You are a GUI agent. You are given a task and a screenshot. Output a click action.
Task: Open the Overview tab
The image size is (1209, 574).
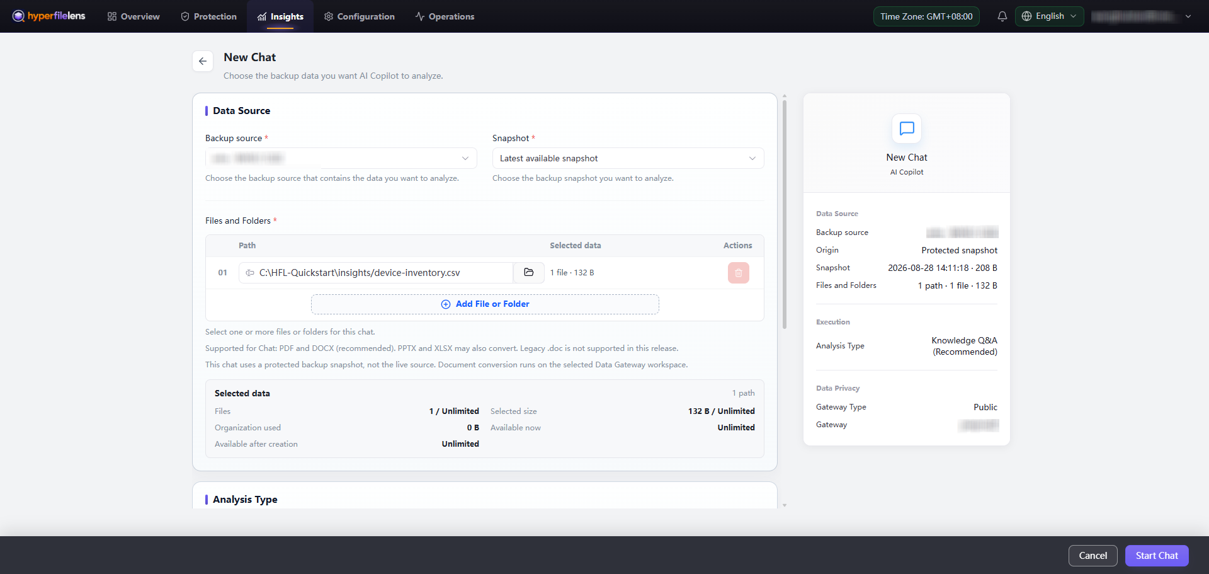click(x=133, y=16)
